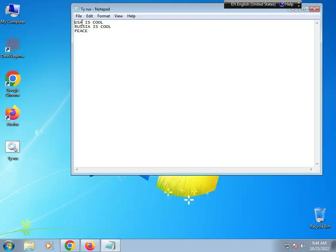Open the Help menu in Notepad

[131, 16]
